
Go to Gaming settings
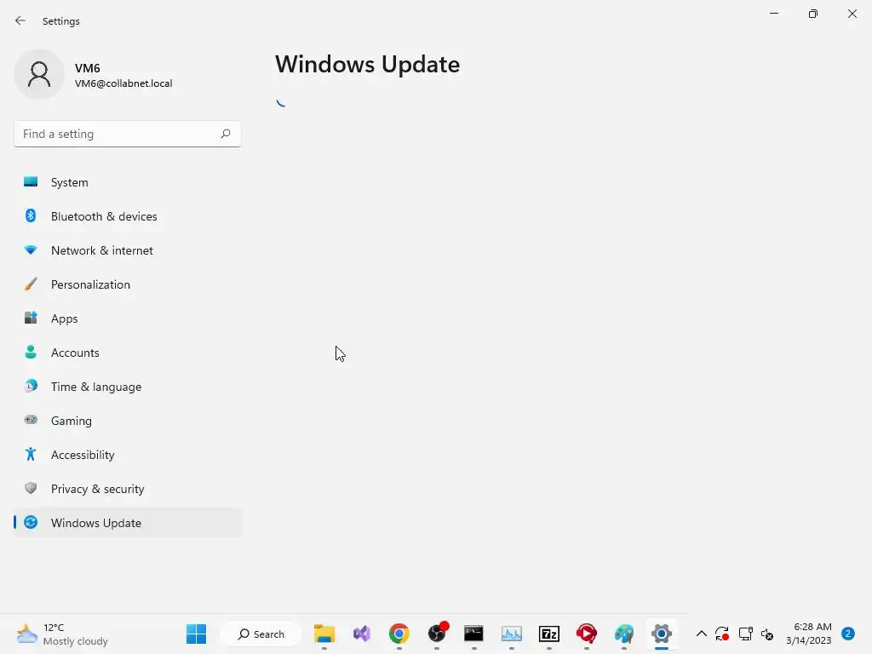point(128,421)
